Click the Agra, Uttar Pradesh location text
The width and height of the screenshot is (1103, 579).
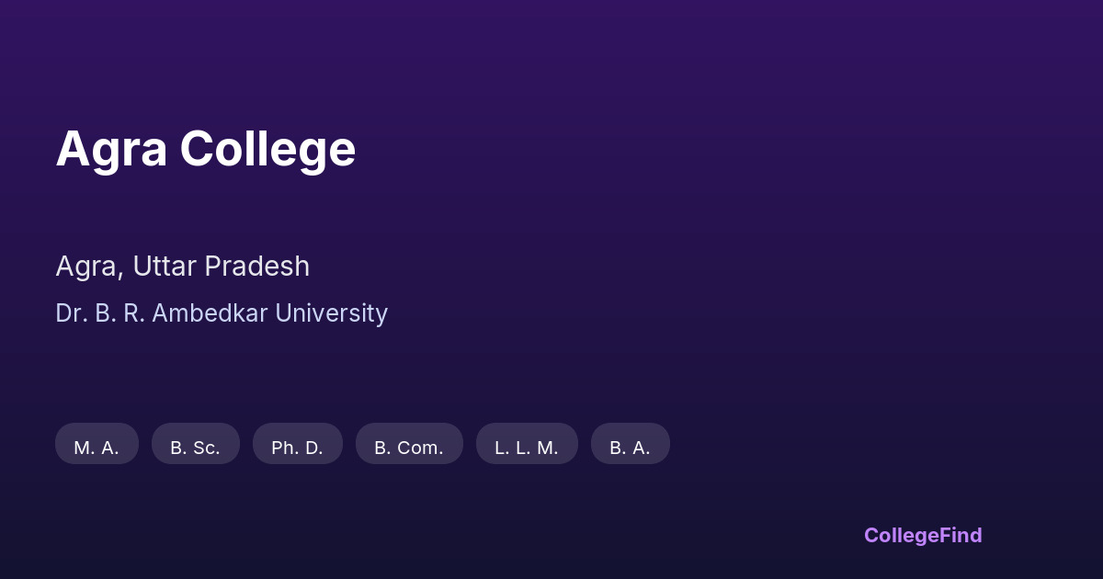point(182,267)
